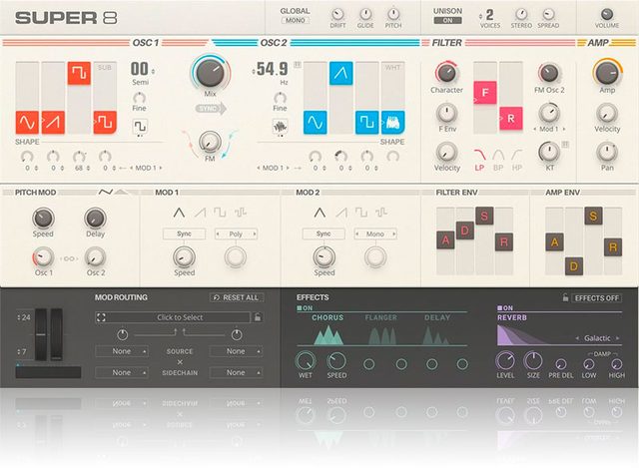Select MOD 1 square LFO waveform
The width and height of the screenshot is (639, 468).
220,213
